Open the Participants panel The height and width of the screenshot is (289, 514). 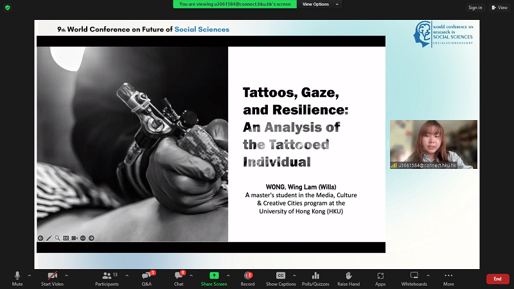(107, 277)
